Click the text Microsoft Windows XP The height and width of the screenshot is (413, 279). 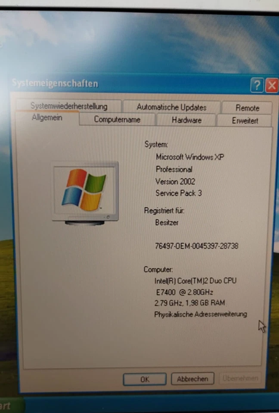190,157
